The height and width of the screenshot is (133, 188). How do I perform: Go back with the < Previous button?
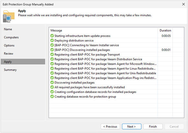pos(110,127)
